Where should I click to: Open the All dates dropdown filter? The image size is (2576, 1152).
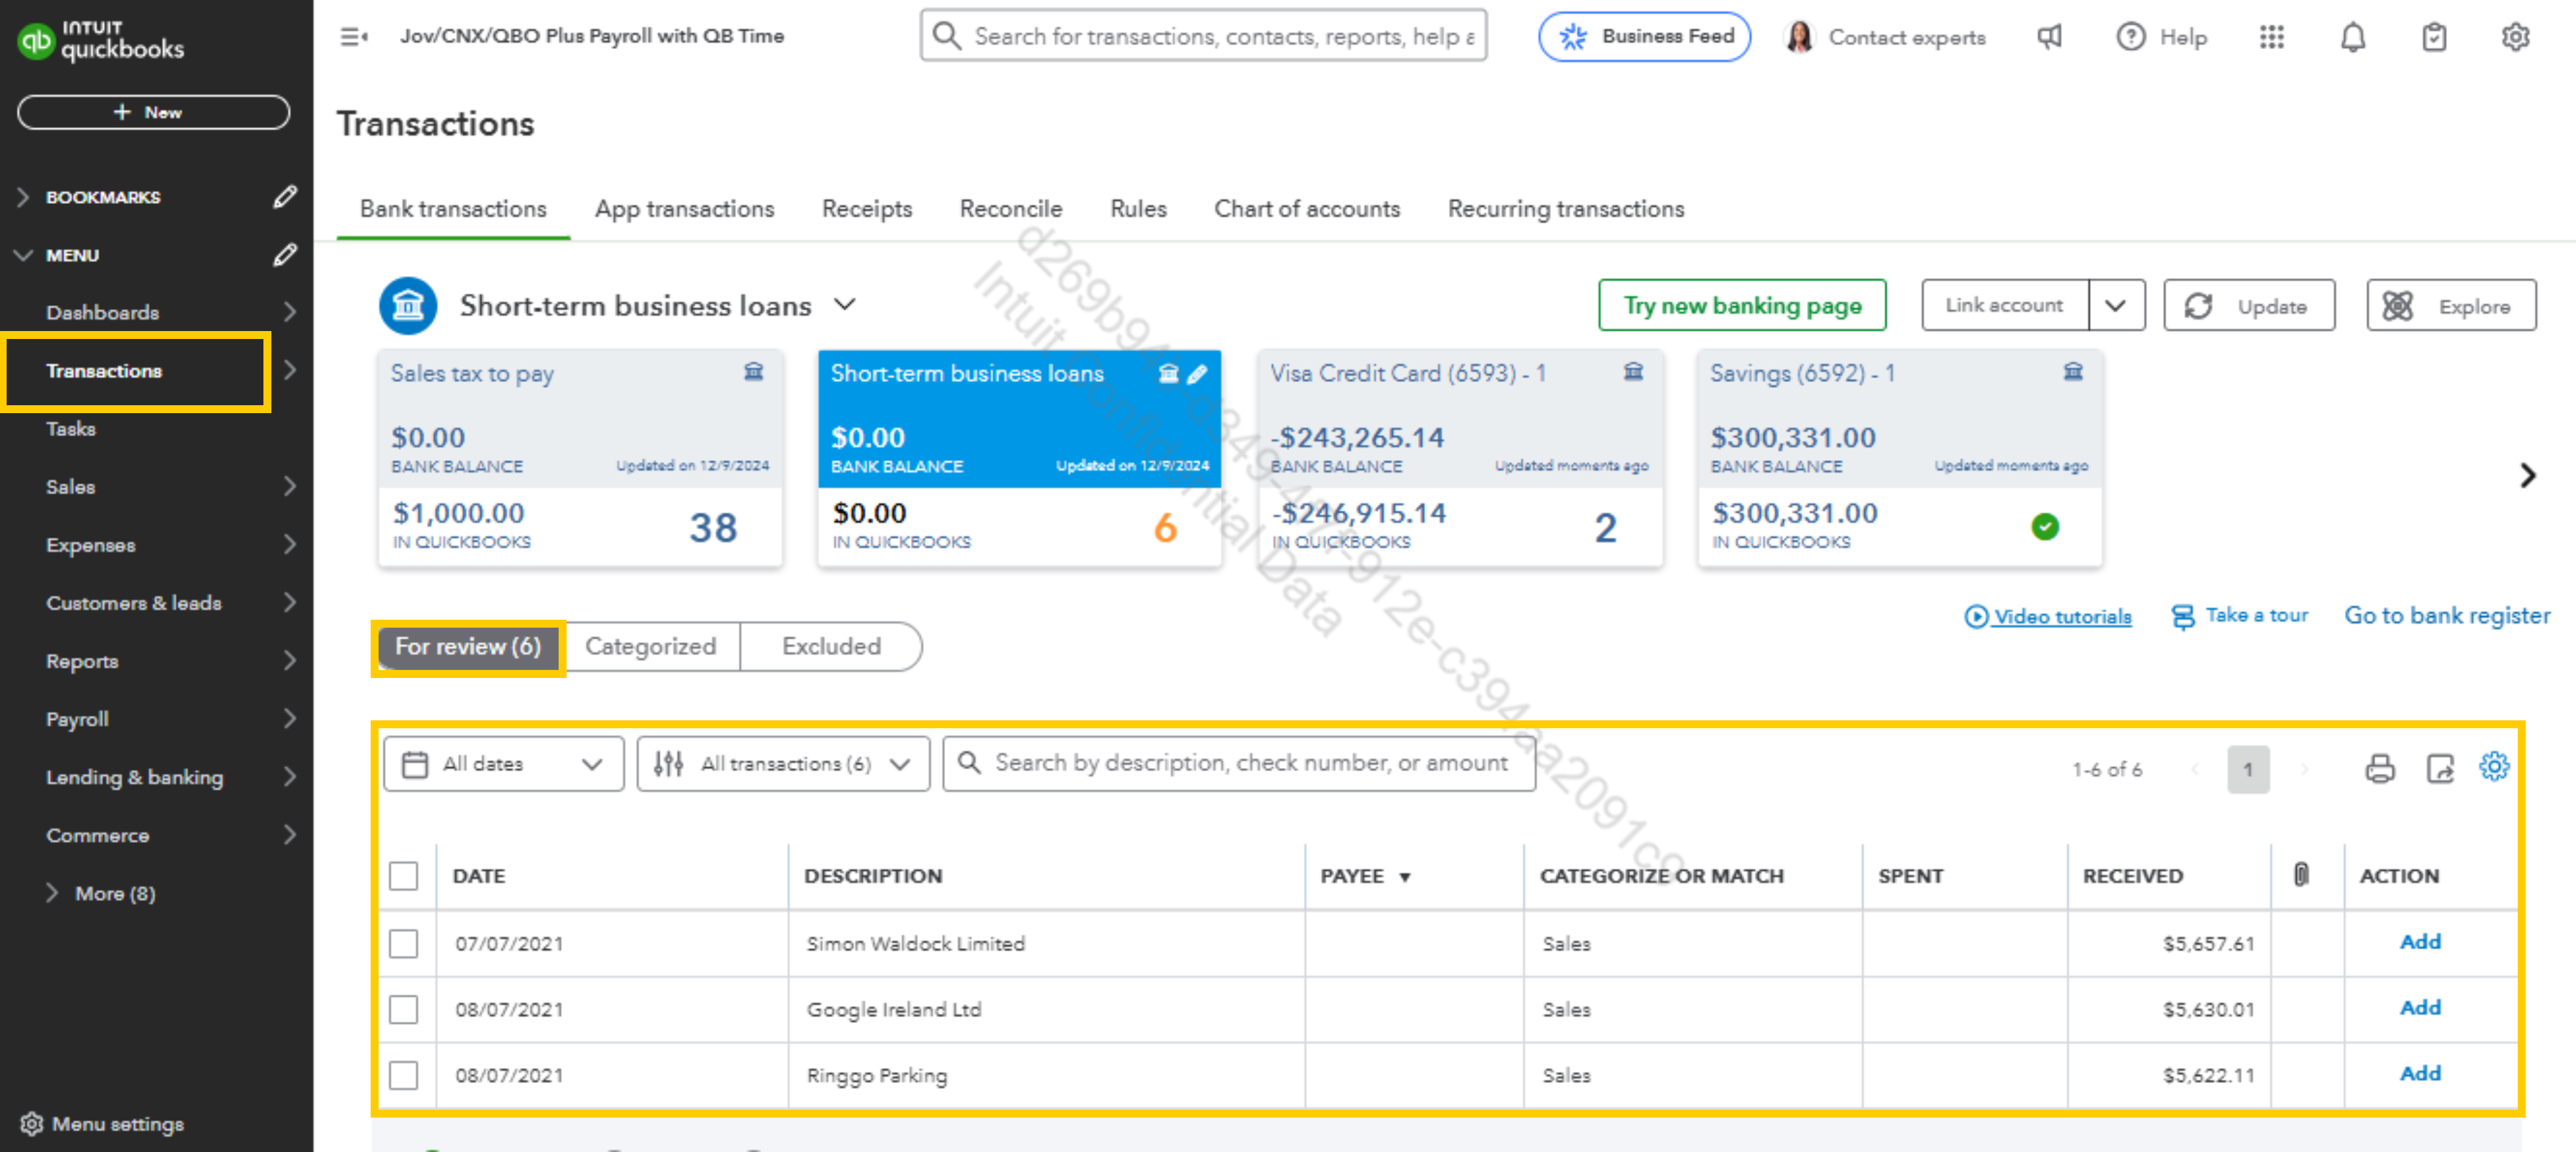pyautogui.click(x=503, y=764)
